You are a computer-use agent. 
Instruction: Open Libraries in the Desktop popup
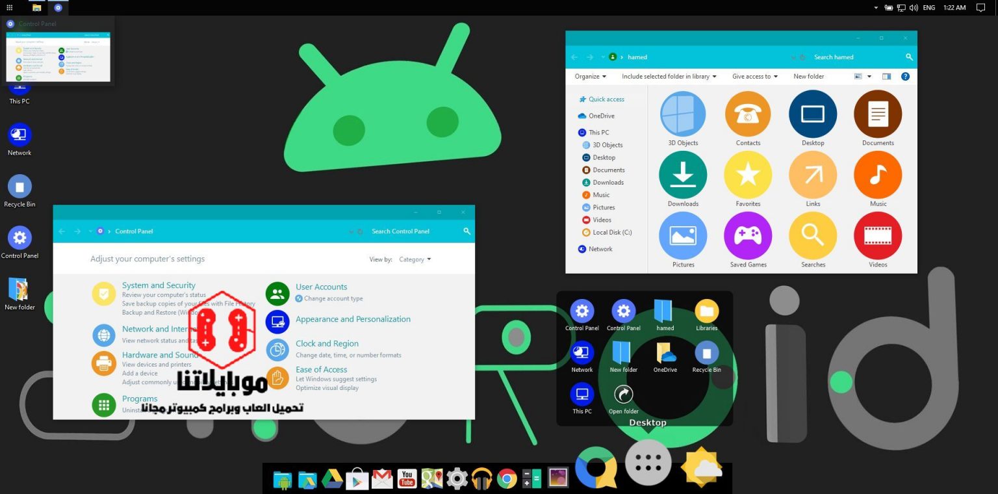click(706, 315)
